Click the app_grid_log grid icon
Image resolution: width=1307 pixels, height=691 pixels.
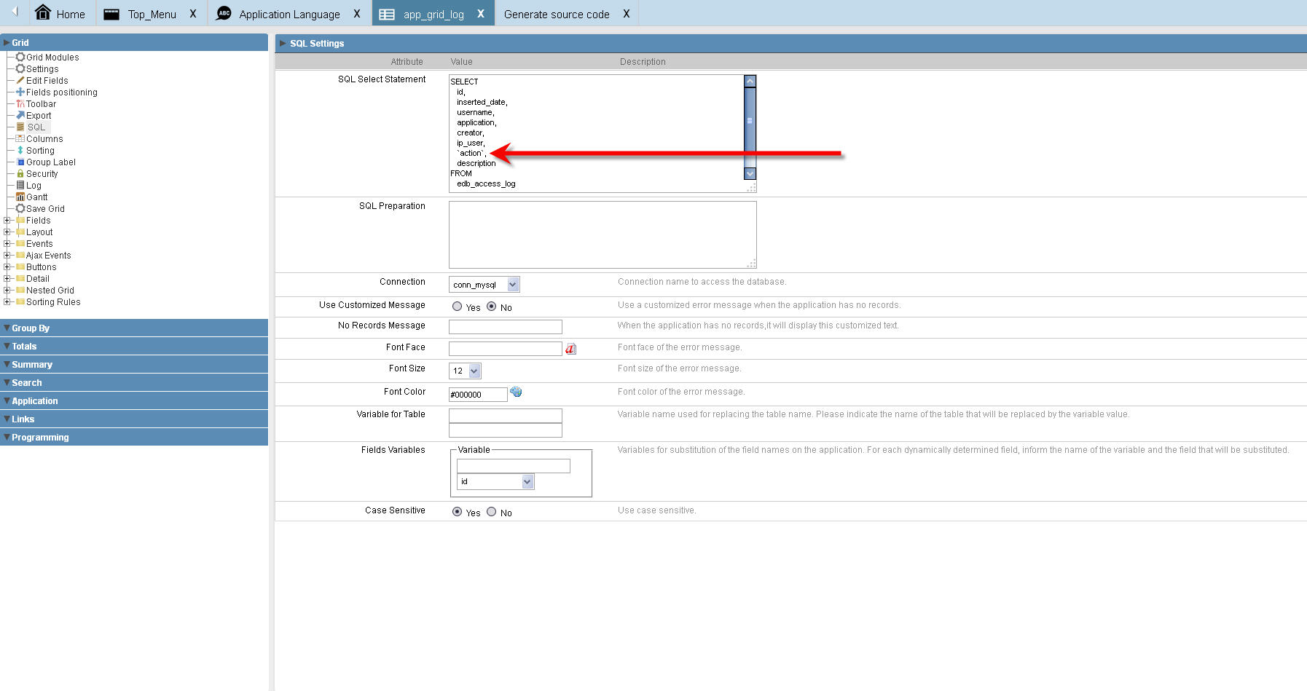(387, 14)
